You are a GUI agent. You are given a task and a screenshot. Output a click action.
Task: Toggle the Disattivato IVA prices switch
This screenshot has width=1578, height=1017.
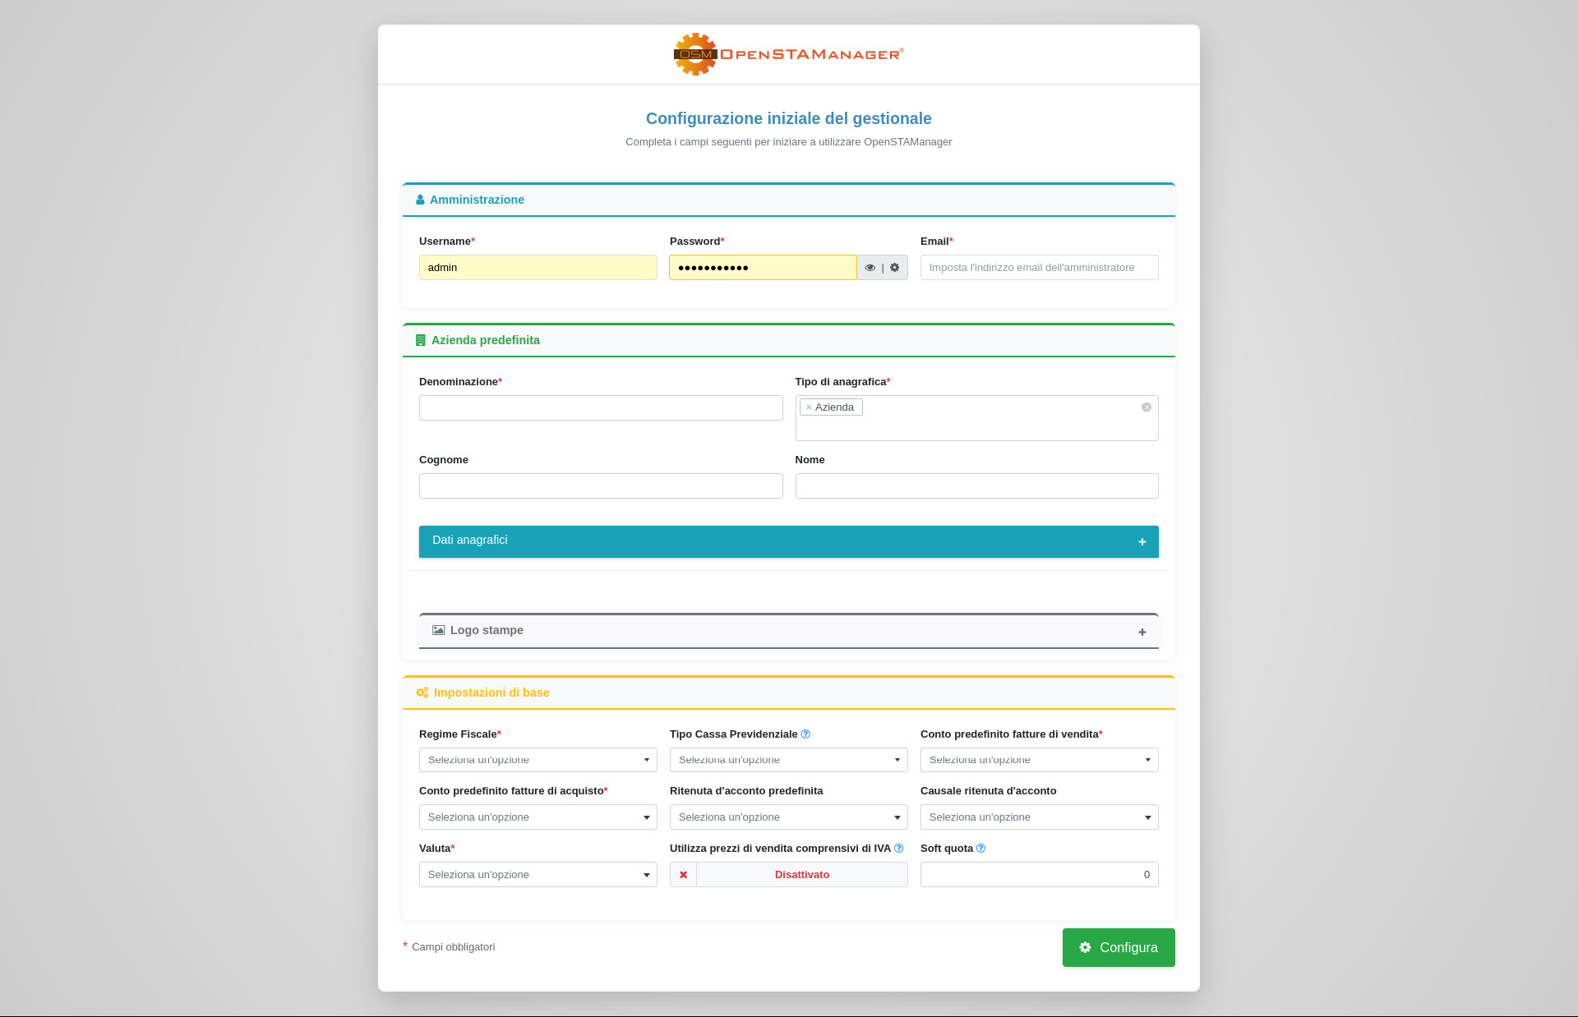801,875
